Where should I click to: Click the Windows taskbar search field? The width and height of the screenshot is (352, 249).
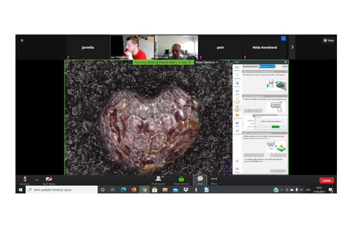62,190
